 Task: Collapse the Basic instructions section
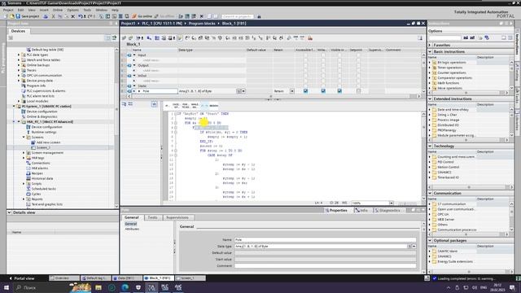point(430,51)
